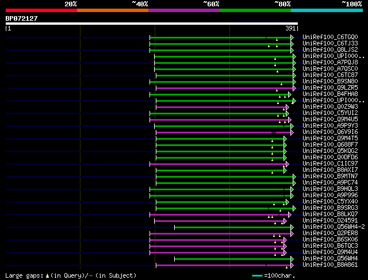Click the green alignment bar of C6TJ33

click(220, 44)
